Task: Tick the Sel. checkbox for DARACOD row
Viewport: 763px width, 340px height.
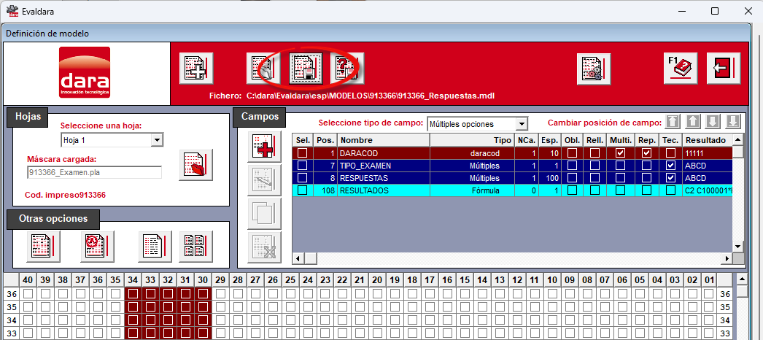Action: (302, 152)
